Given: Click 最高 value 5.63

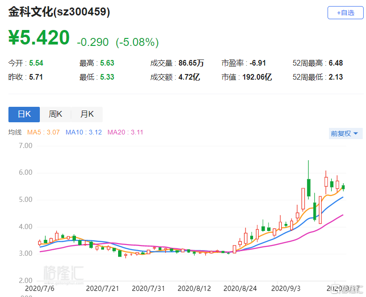Looking at the screenshot, I should tap(107, 63).
